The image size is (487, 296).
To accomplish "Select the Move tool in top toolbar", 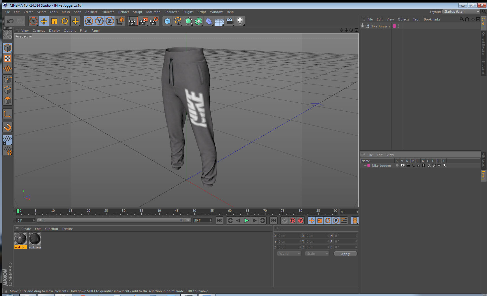I will [x=44, y=21].
